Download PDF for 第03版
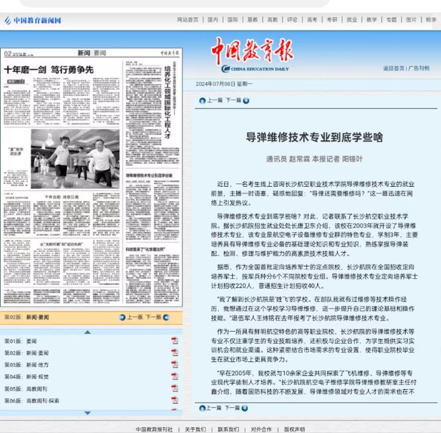The width and height of the screenshot is (441, 433). (x=175, y=364)
